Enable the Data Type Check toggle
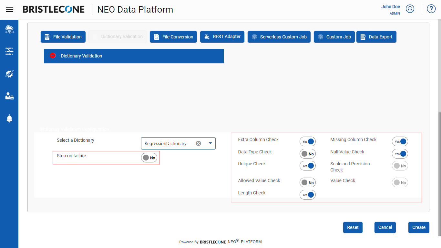Viewport: 441px width, 248px height. pos(308,154)
